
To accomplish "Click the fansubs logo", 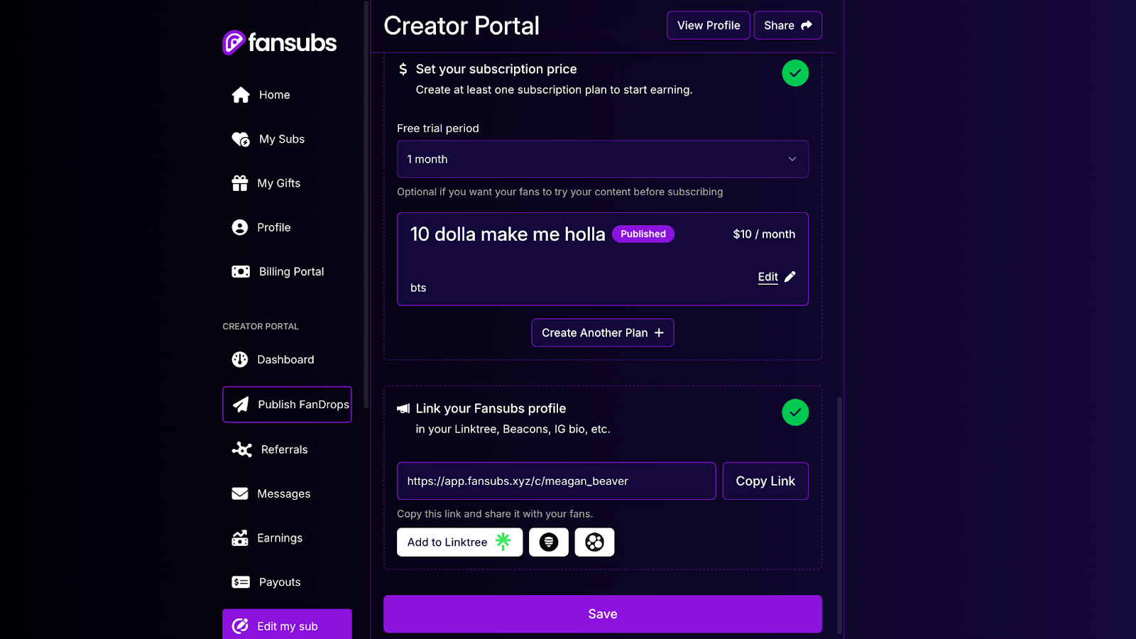I will (x=278, y=42).
